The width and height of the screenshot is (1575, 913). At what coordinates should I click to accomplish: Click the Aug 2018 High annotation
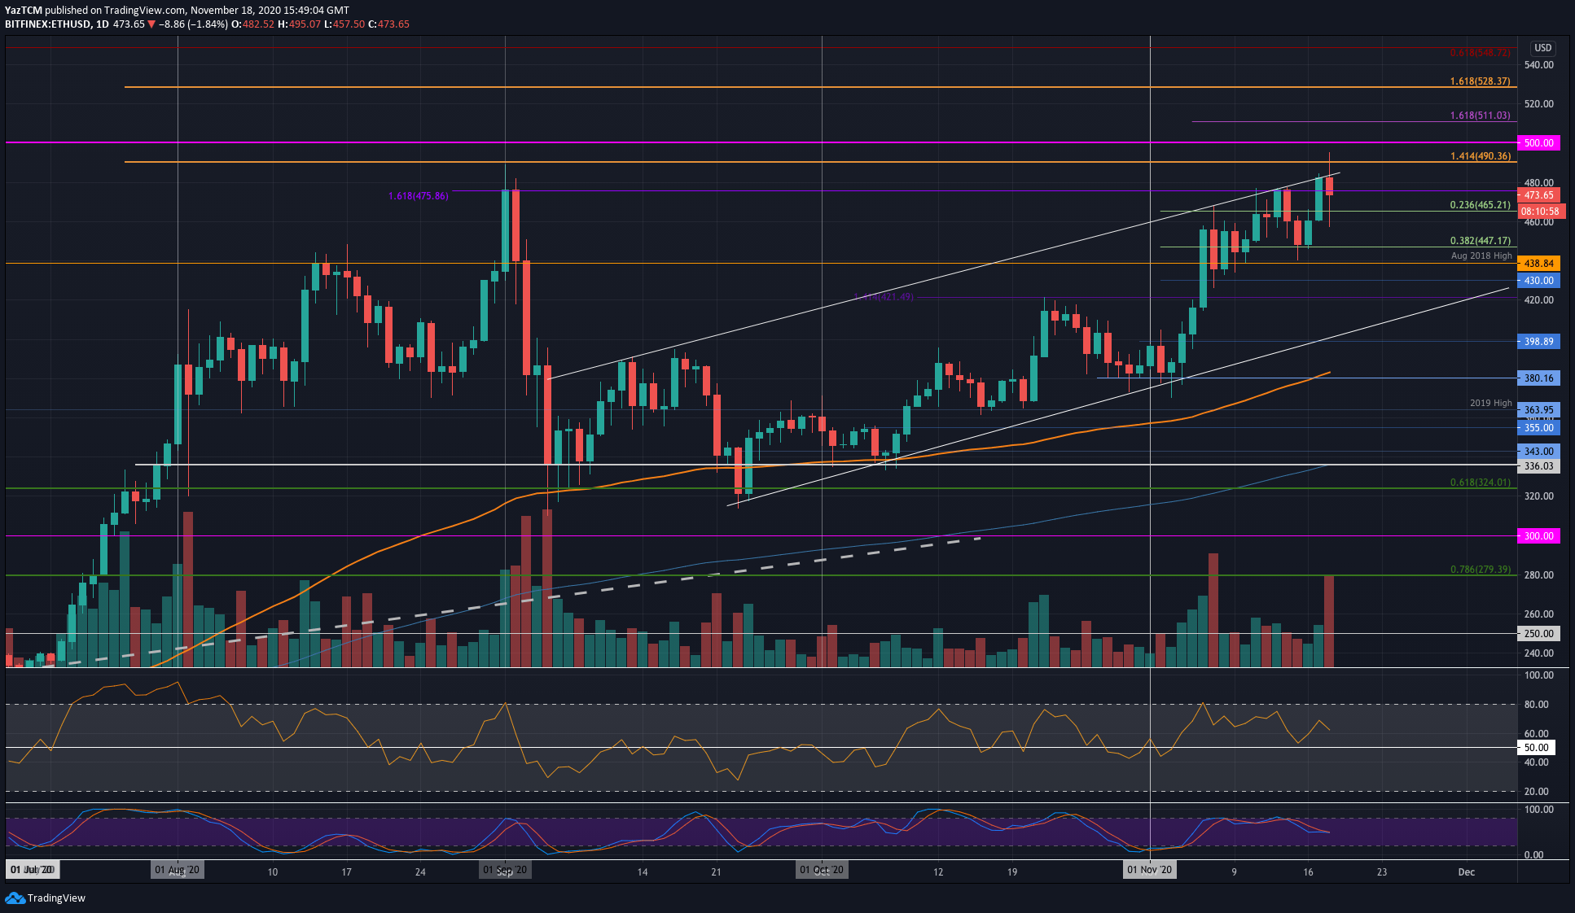pyautogui.click(x=1481, y=256)
